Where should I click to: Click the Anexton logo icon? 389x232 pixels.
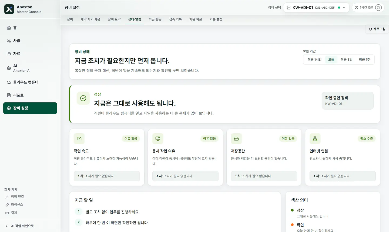coord(9,9)
